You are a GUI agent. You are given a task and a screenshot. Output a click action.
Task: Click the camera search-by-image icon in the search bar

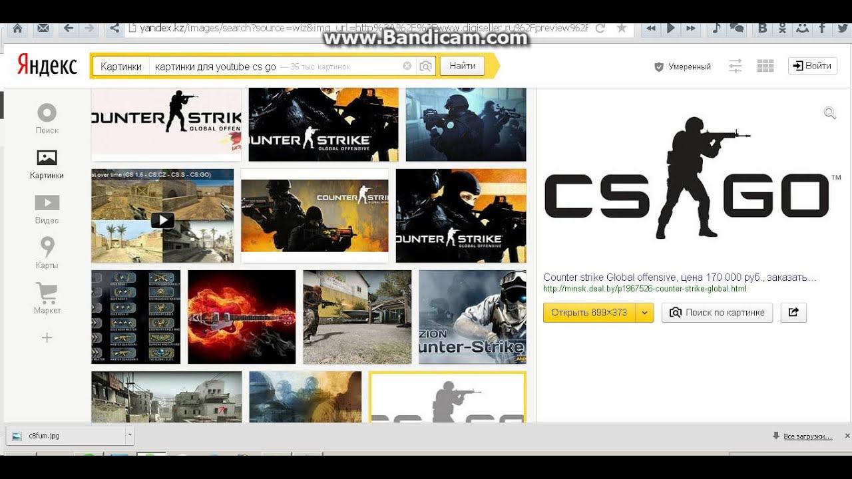tap(425, 66)
